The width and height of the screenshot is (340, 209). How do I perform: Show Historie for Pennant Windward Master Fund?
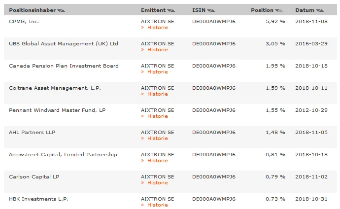[x=157, y=116]
